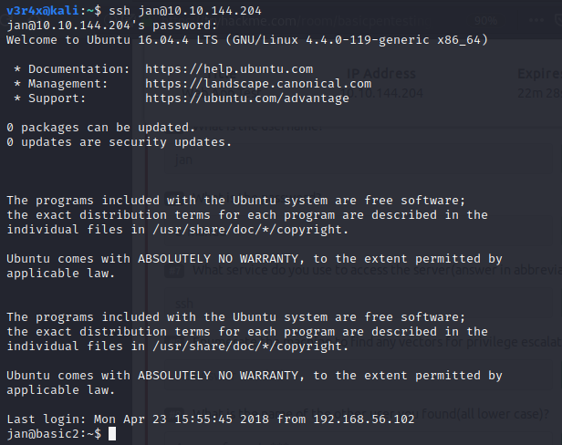The image size is (562, 445).
Task: Click the faded Expires countdown timer value
Action: tap(540, 93)
